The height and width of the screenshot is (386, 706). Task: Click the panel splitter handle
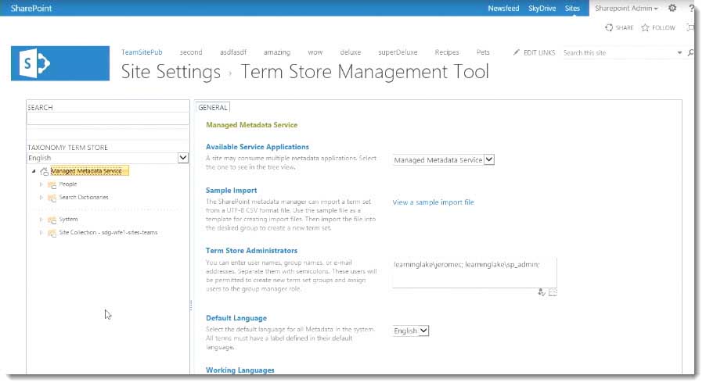coord(191,306)
